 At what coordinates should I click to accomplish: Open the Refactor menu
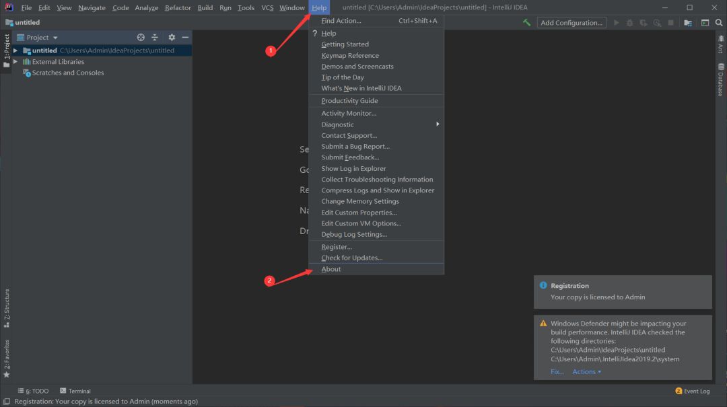[178, 7]
